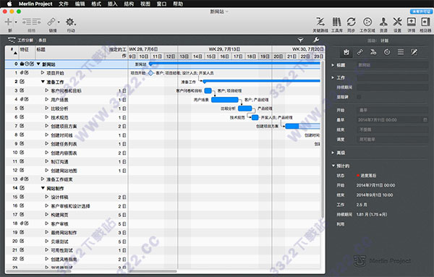Expand the 工作 inspector section

tap(333, 77)
